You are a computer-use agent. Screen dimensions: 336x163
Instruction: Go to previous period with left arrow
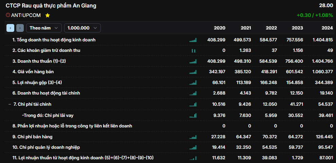pos(10,28)
